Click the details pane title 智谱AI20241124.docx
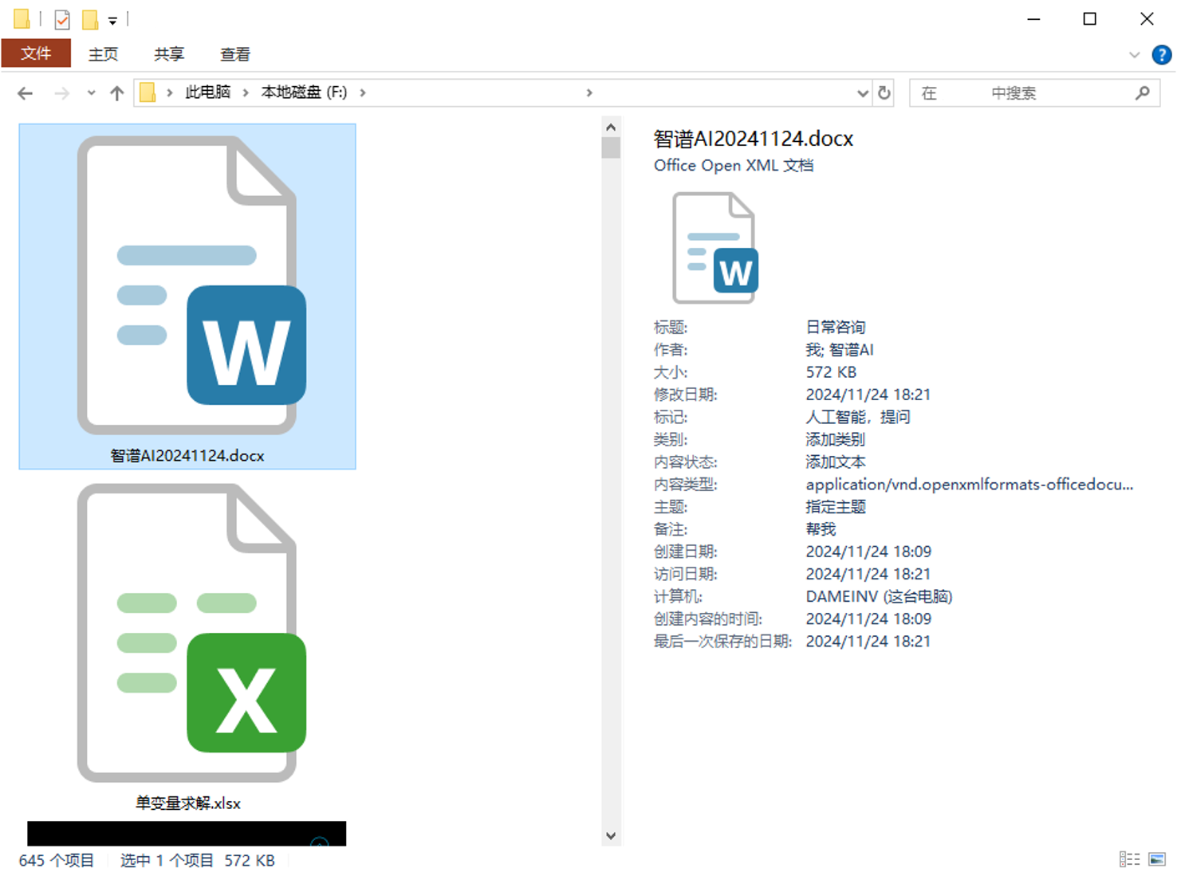The width and height of the screenshot is (1177, 876). click(754, 139)
